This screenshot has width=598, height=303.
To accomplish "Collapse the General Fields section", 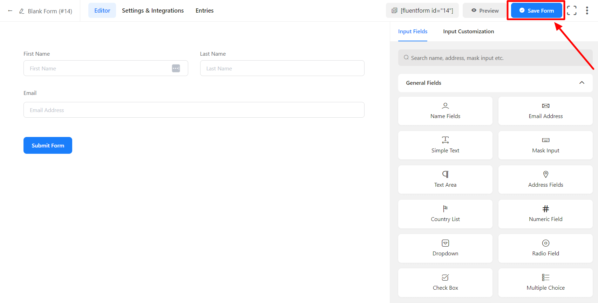I will coord(582,83).
